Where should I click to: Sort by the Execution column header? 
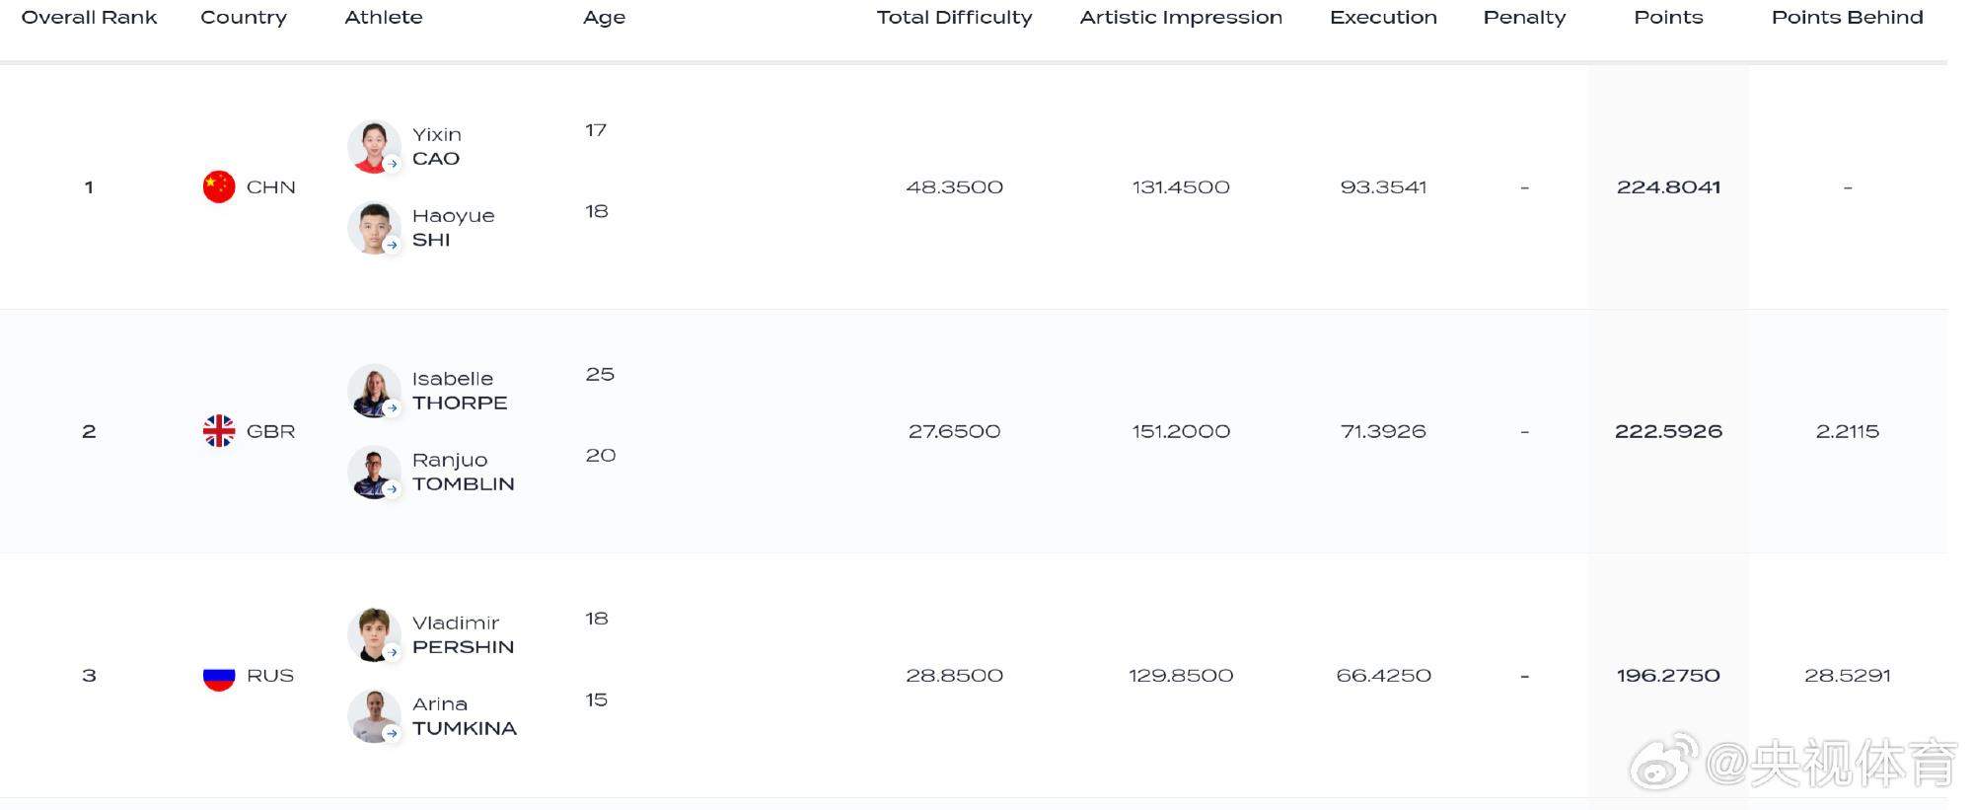pos(1383,18)
